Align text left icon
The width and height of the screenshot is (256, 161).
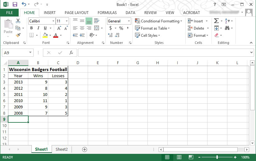pyautogui.click(x=75, y=28)
